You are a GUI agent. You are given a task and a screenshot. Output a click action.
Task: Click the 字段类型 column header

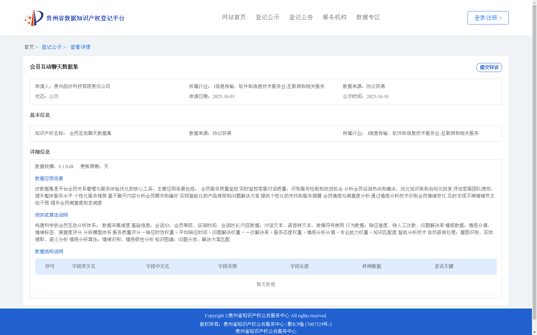(x=228, y=266)
